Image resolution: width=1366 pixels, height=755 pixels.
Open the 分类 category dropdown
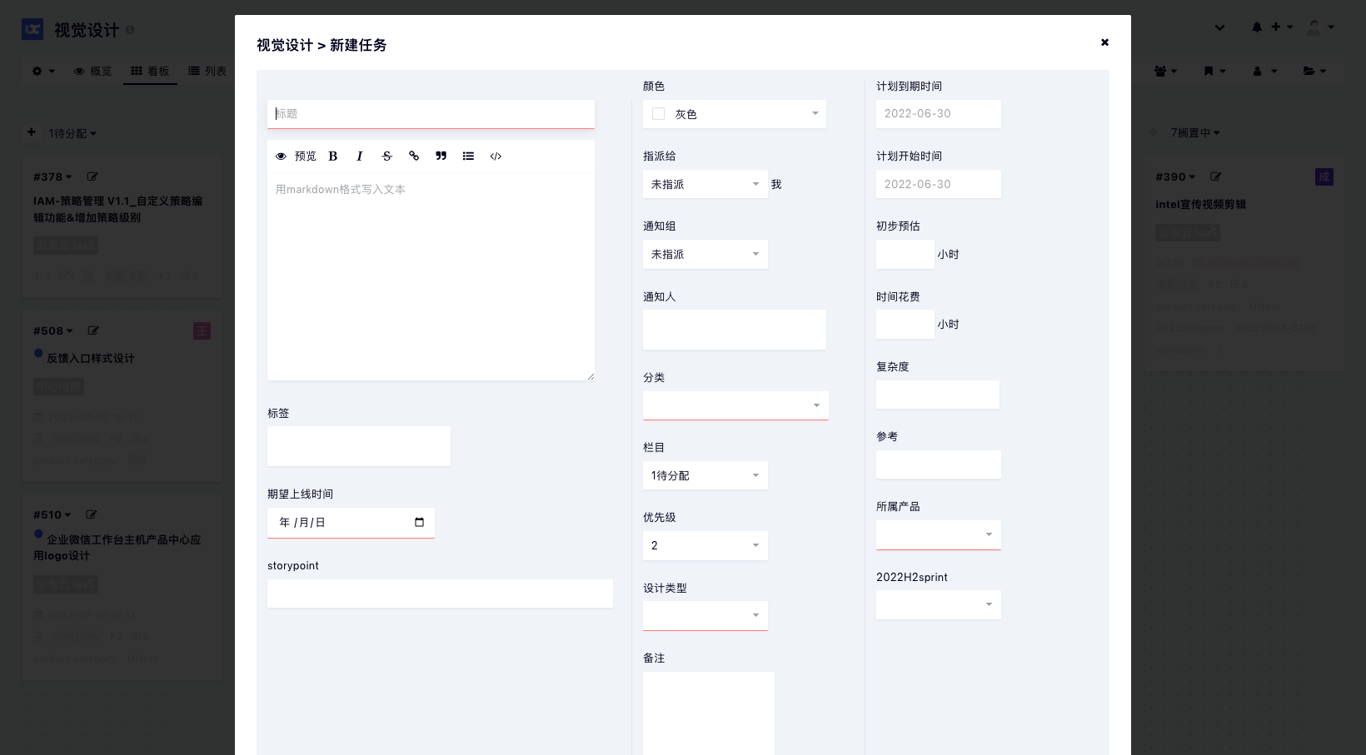coord(735,405)
